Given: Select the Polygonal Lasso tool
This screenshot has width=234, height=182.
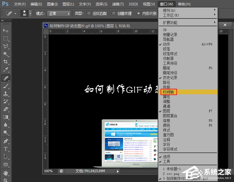Looking at the screenshot, I should (6, 46).
